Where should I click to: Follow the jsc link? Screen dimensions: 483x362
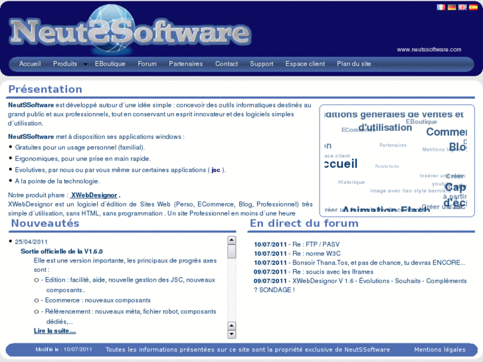216,170
